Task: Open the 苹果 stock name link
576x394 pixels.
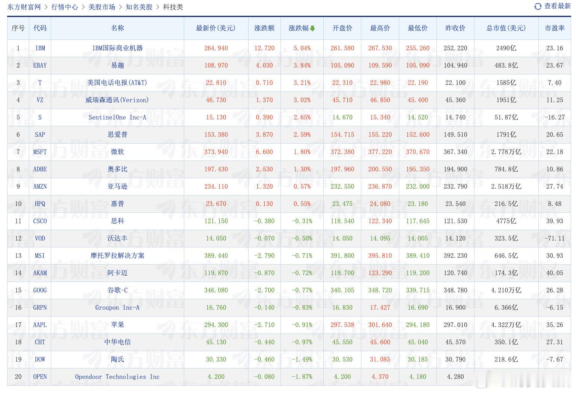Action: click(x=117, y=325)
